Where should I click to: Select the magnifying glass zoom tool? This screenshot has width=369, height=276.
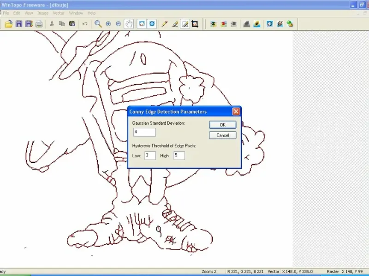(x=98, y=24)
